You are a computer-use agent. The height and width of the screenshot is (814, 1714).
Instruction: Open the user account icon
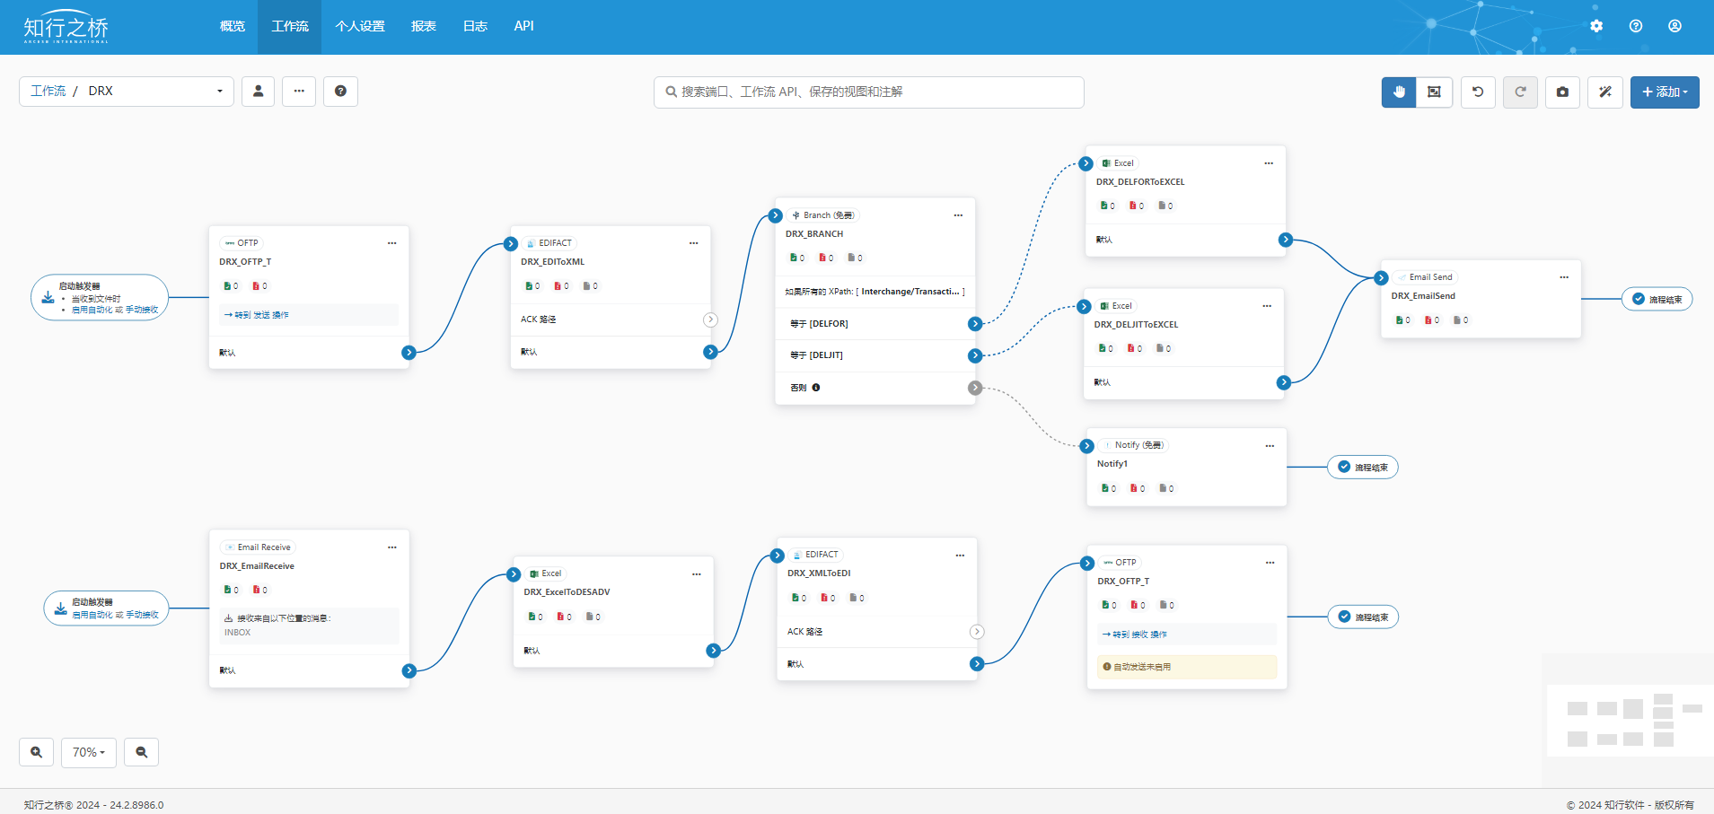tap(1674, 26)
